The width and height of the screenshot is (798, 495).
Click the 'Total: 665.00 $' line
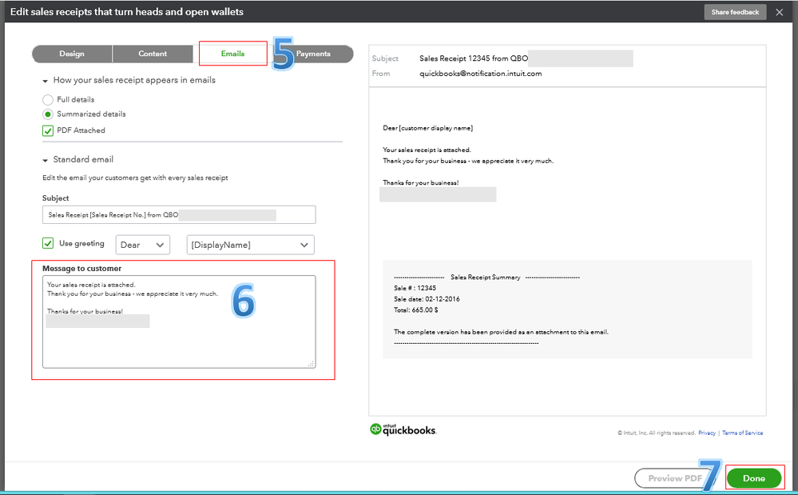[x=416, y=310]
